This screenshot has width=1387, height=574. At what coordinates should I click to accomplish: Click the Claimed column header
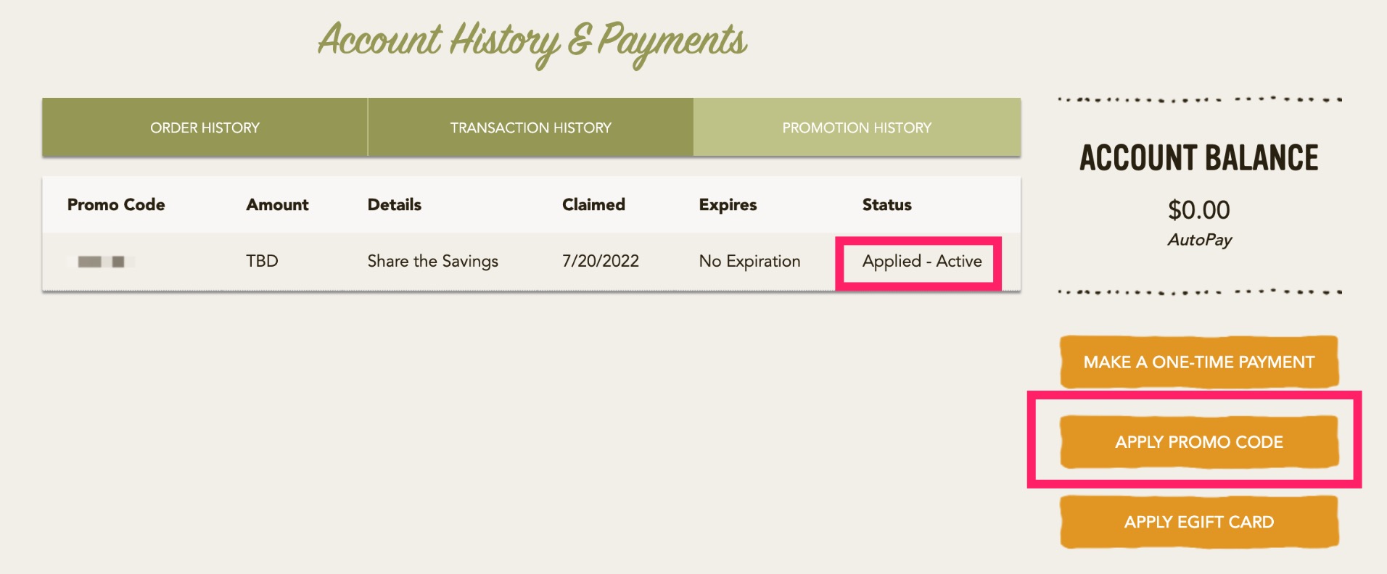[593, 205]
